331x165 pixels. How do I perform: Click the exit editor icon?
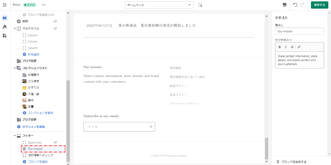[5, 5]
